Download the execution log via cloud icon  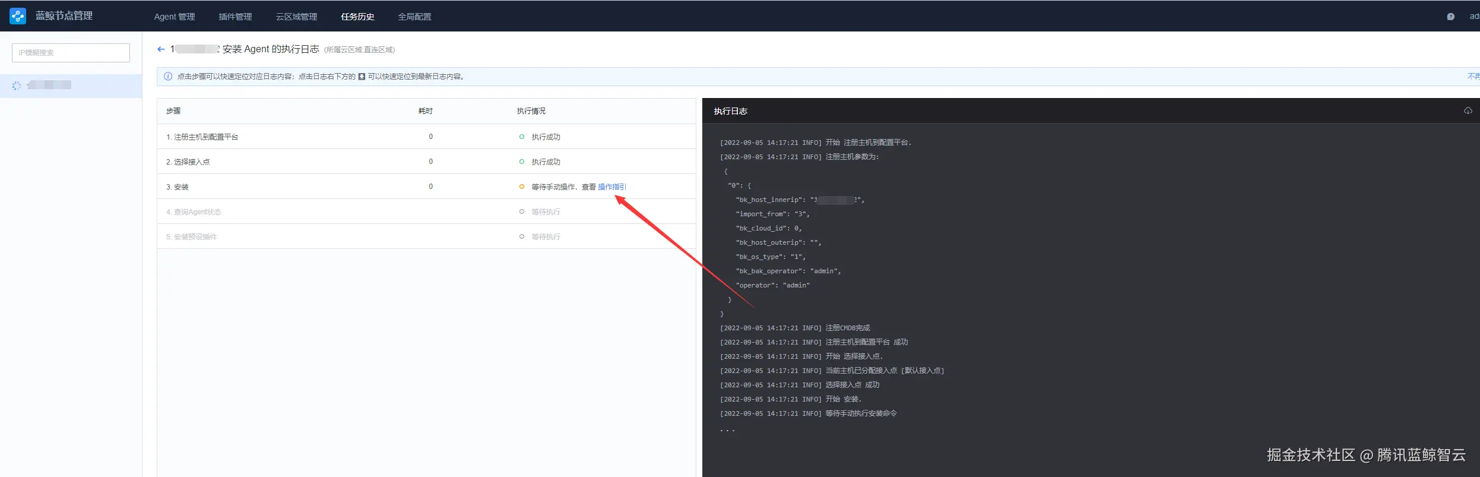tap(1468, 111)
